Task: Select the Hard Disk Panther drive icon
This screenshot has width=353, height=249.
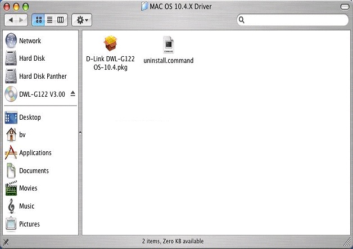Action: [11, 76]
